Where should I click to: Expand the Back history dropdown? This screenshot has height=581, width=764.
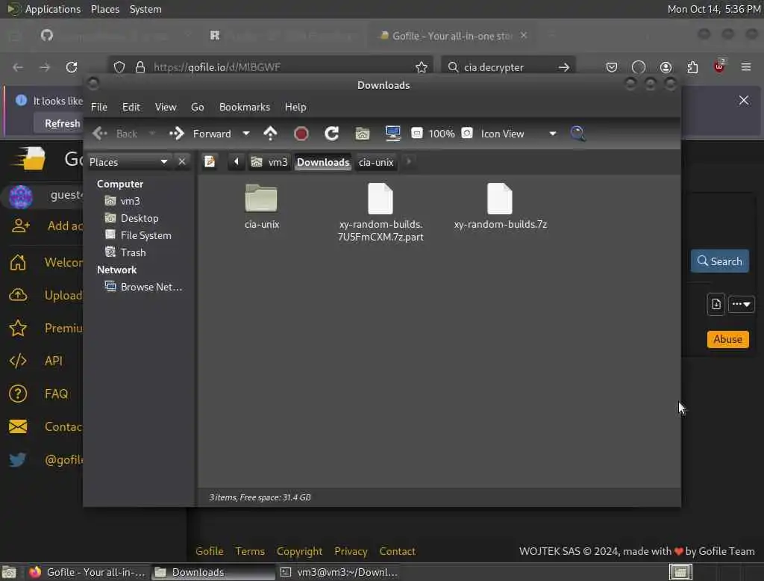tap(151, 133)
